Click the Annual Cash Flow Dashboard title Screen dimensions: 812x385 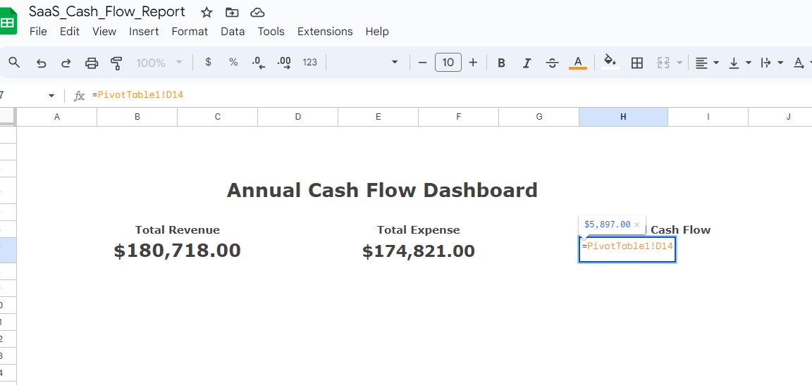click(382, 190)
